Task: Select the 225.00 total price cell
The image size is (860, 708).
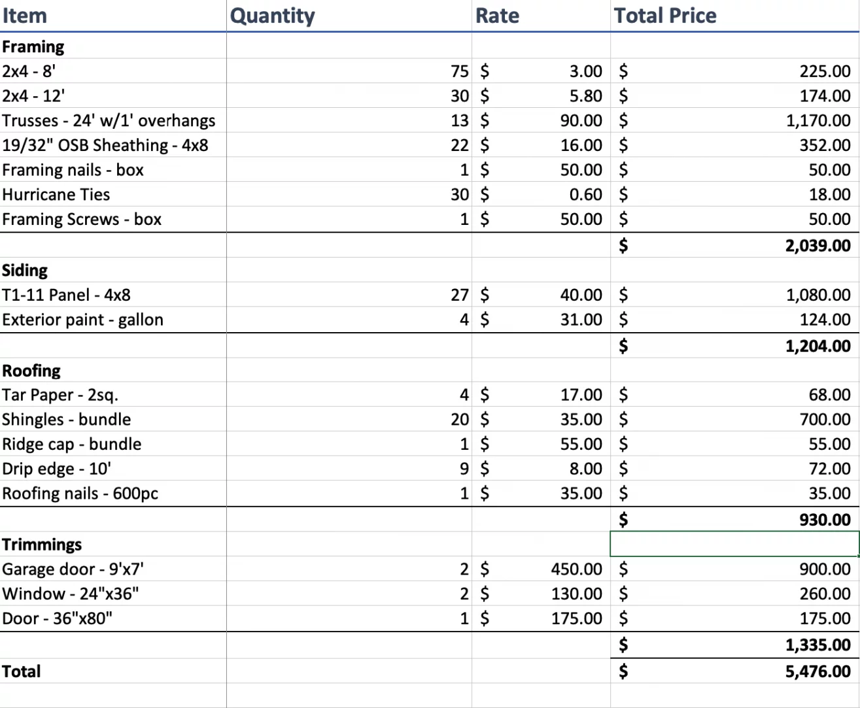Action: click(x=735, y=71)
